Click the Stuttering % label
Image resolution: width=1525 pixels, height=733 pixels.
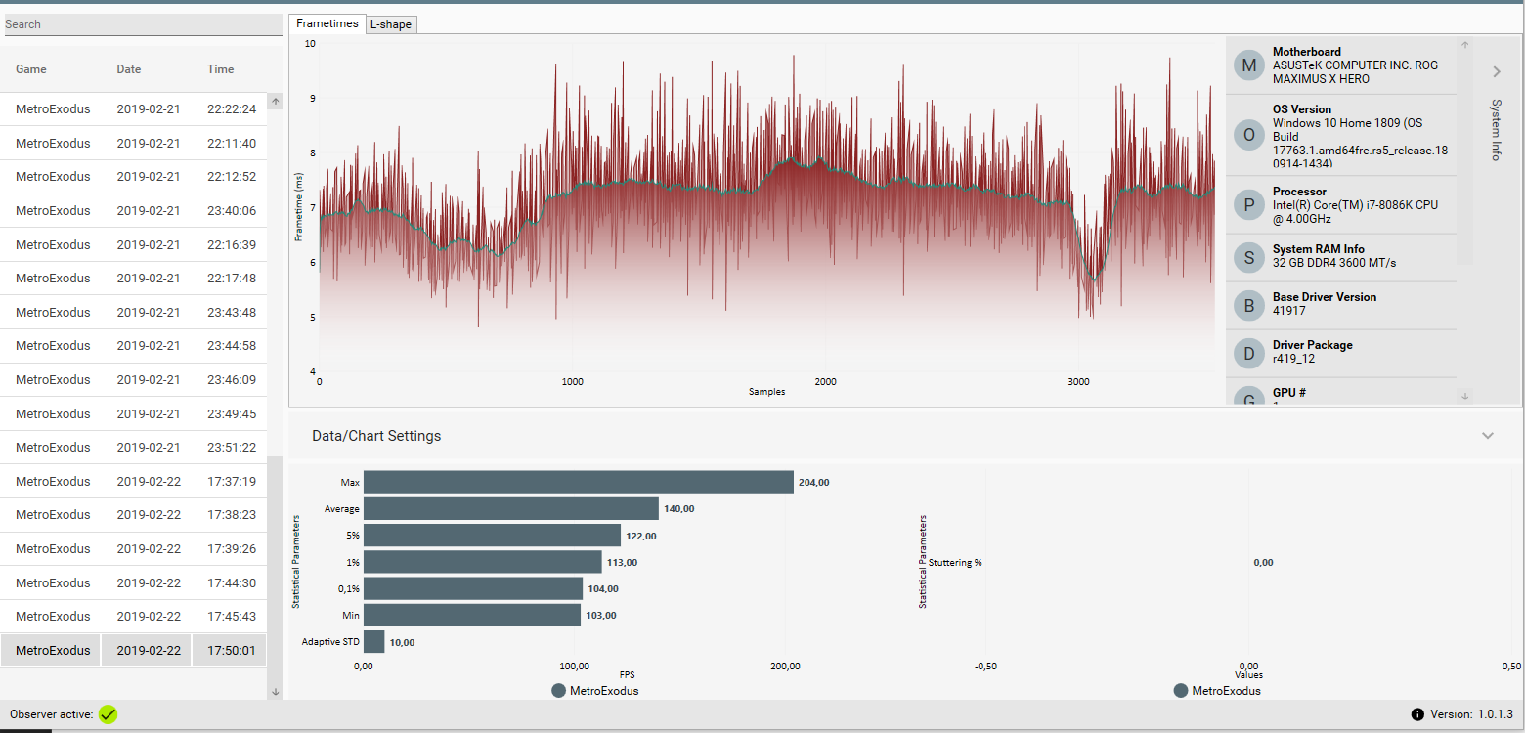pyautogui.click(x=955, y=562)
